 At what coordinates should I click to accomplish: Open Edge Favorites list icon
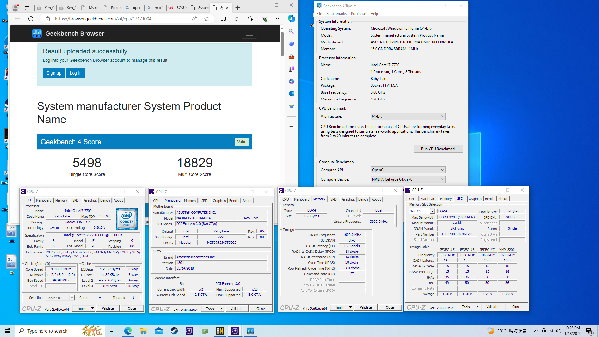237,19
